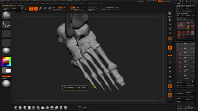The image size is (198, 111).
Task: Open the Texture selector slot
Action: (x=6, y=43)
